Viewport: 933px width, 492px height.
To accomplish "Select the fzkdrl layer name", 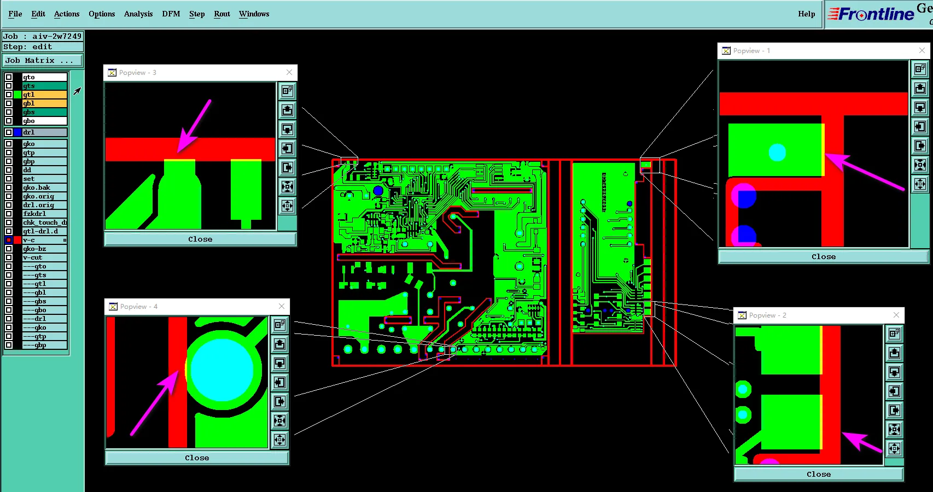I will point(45,214).
